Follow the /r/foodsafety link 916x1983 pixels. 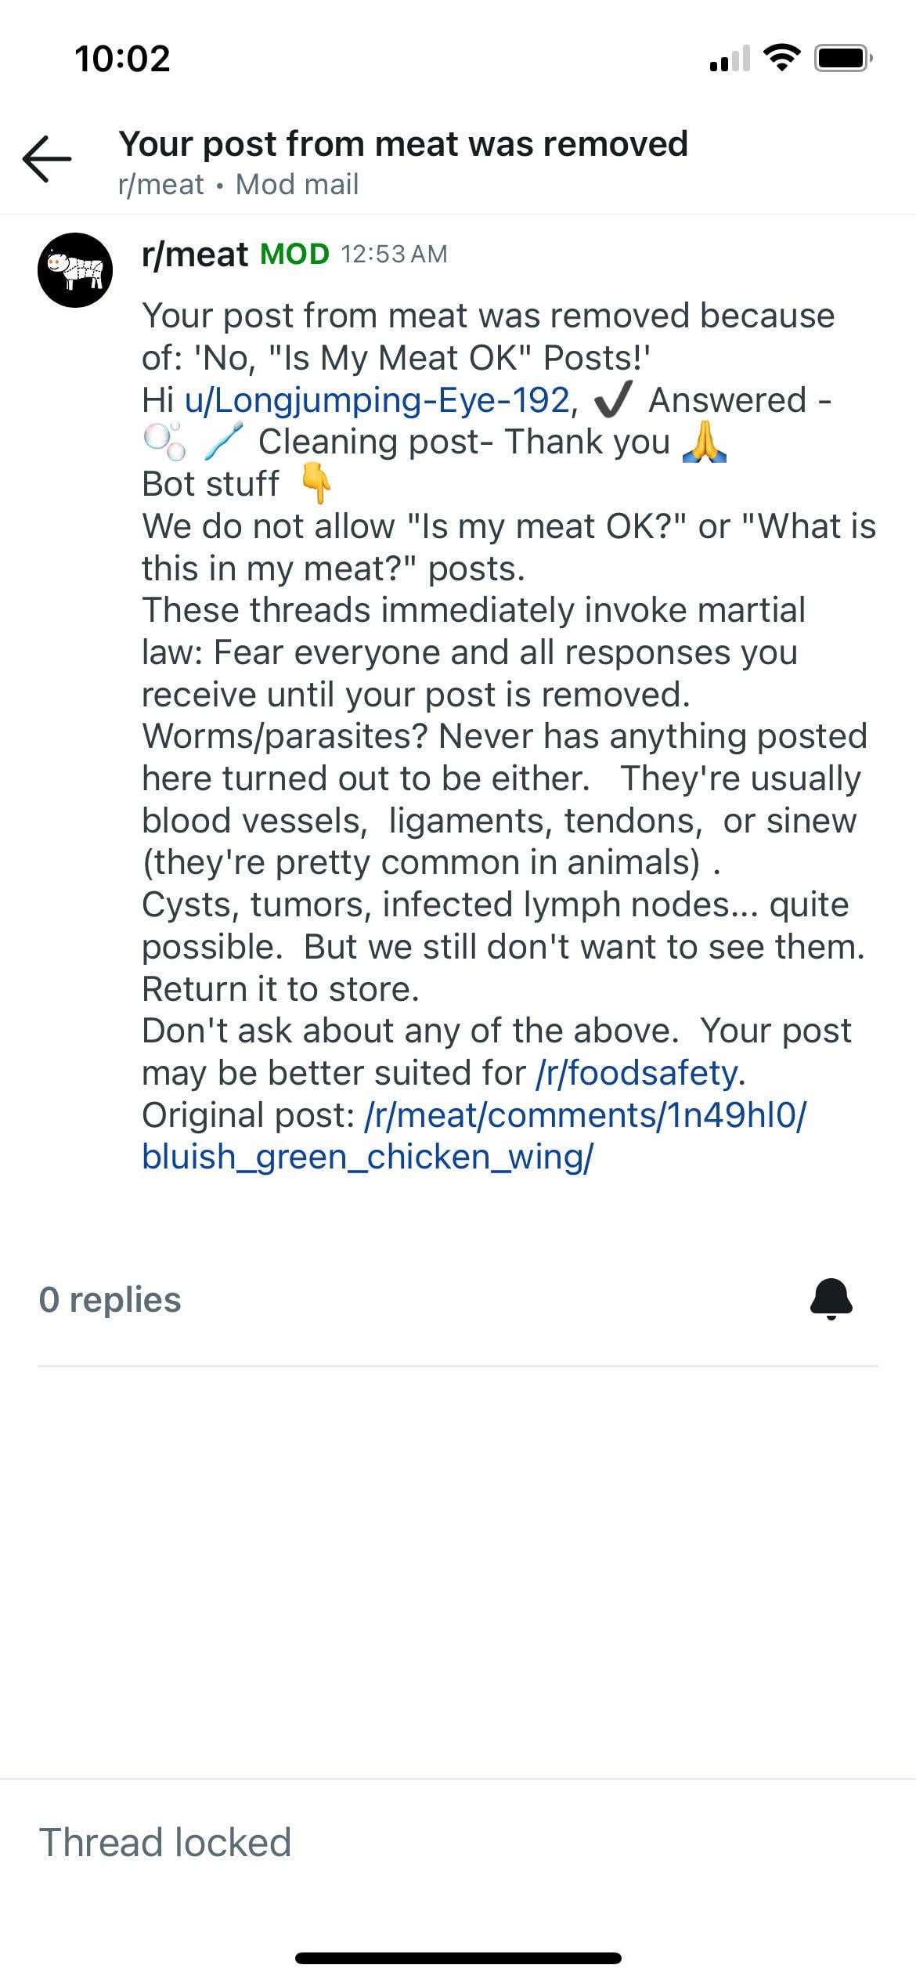point(637,1073)
